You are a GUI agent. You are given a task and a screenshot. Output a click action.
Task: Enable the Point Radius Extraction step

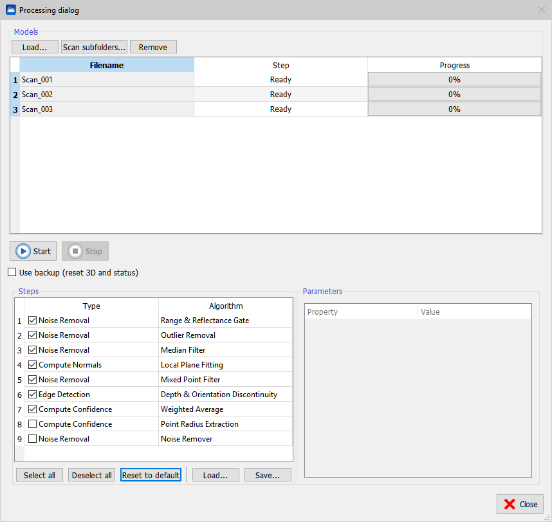pyautogui.click(x=33, y=424)
